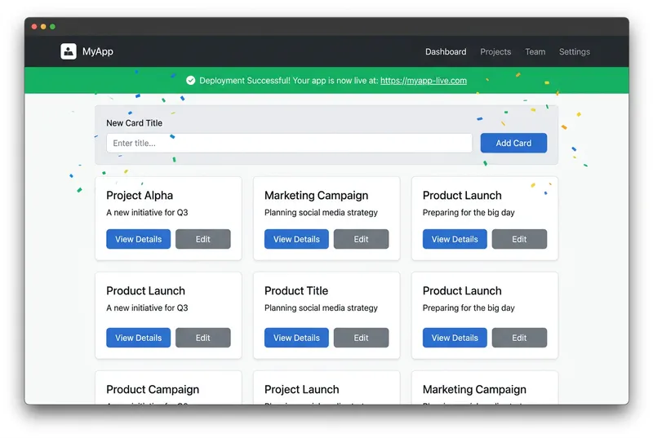Click the MyApp logo icon
This screenshot has height=438, width=653.
click(x=69, y=51)
